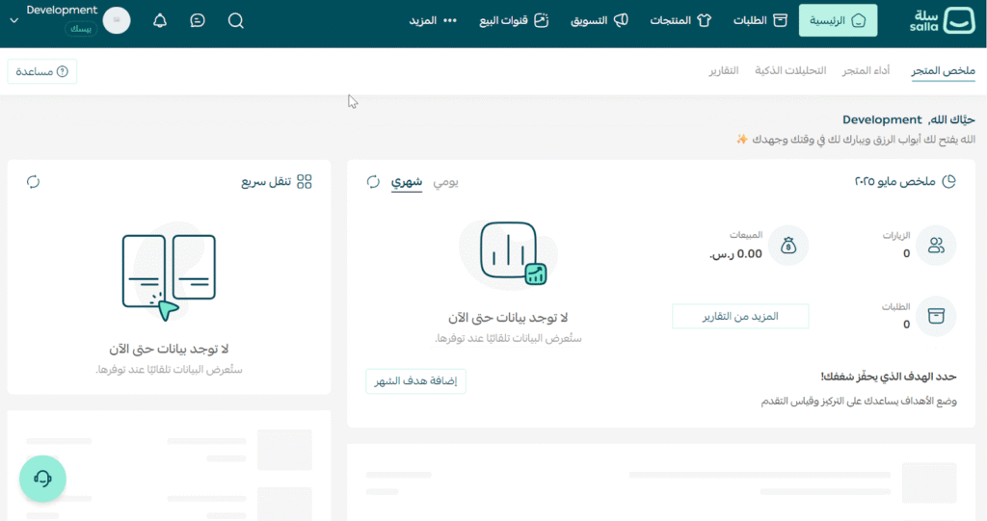Click the user profile avatar
This screenshot has width=987, height=521.
[117, 20]
